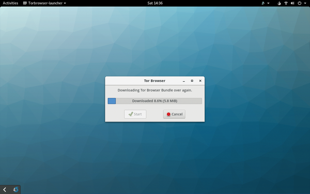Expand the system menu dropdown arrow
This screenshot has width=310, height=194.
click(305, 3)
